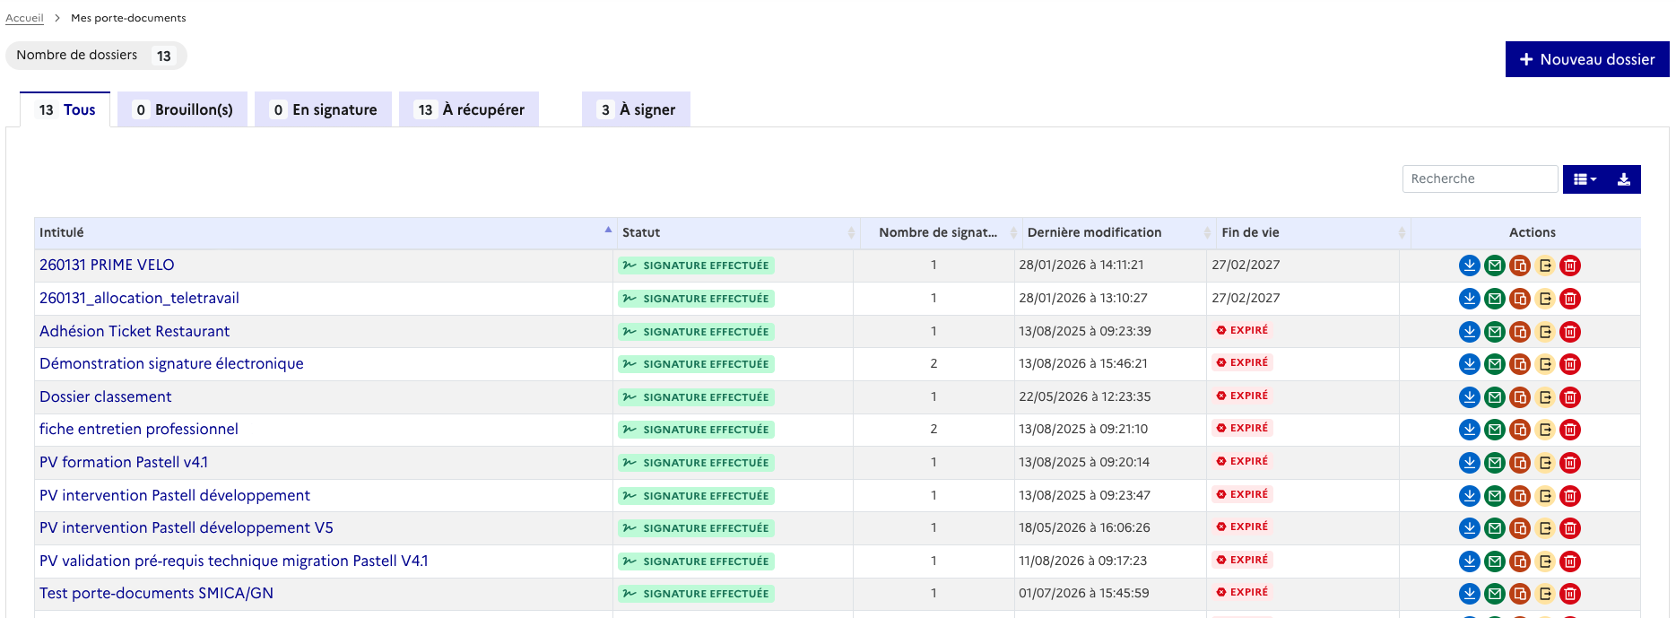Export the table with the download button
1676x618 pixels.
tap(1623, 179)
